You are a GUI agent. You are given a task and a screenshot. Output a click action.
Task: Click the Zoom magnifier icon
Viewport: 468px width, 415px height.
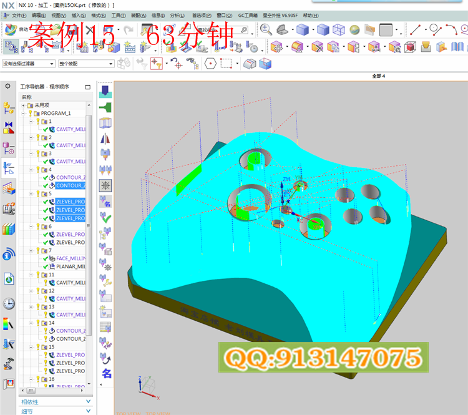(266, 30)
